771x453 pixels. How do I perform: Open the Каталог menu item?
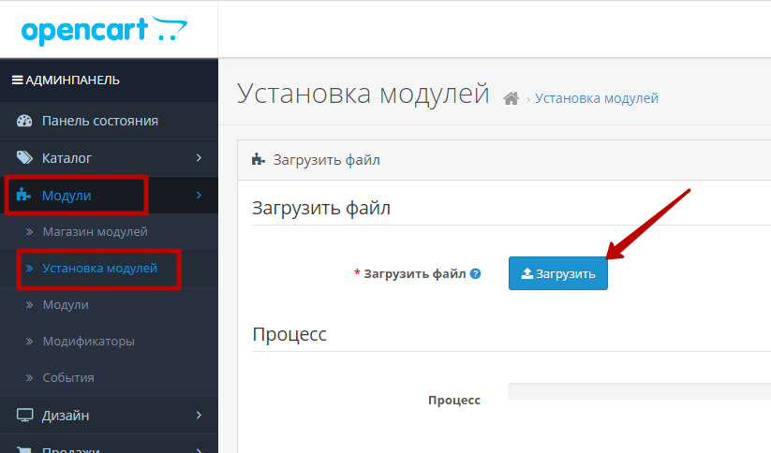click(x=110, y=158)
